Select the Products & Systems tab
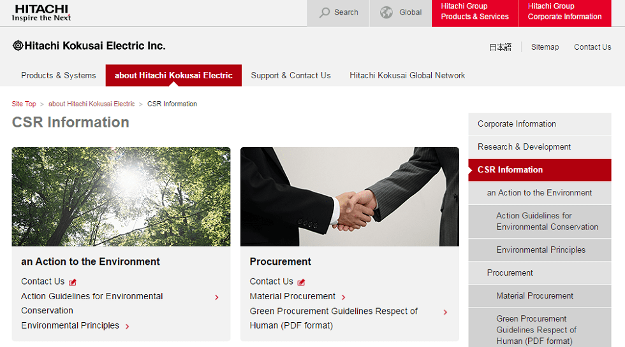Image resolution: width=625 pixels, height=347 pixels. tap(58, 75)
